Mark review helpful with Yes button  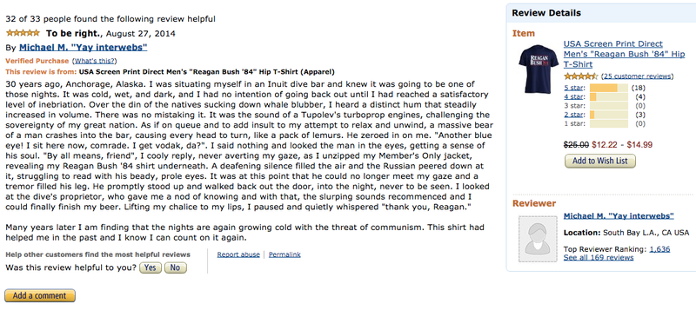pos(151,267)
